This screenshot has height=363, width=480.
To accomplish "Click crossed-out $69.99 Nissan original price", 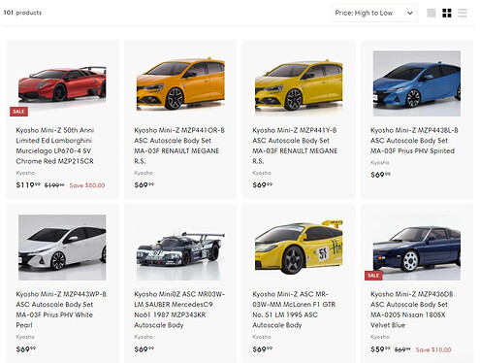I will coord(402,349).
